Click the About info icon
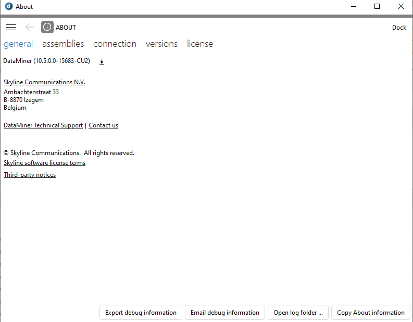The height and width of the screenshot is (322, 413). [47, 27]
